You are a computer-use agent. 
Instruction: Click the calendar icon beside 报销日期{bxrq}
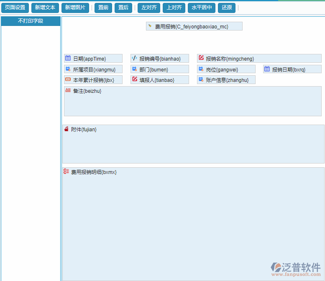point(267,69)
